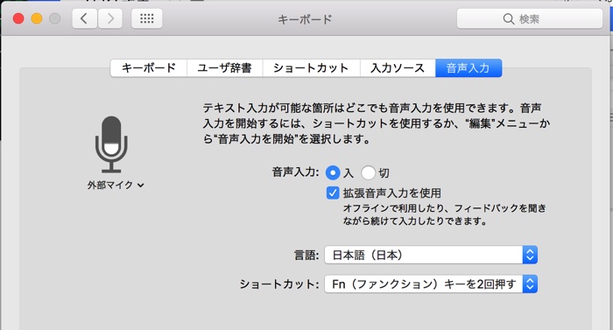Click the テキスト入力が可能な箇所 description paragraph
This screenshot has height=330, width=613.
[x=376, y=123]
